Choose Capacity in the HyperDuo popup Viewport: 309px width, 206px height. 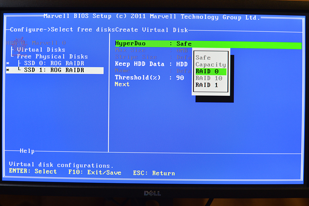(x=210, y=65)
